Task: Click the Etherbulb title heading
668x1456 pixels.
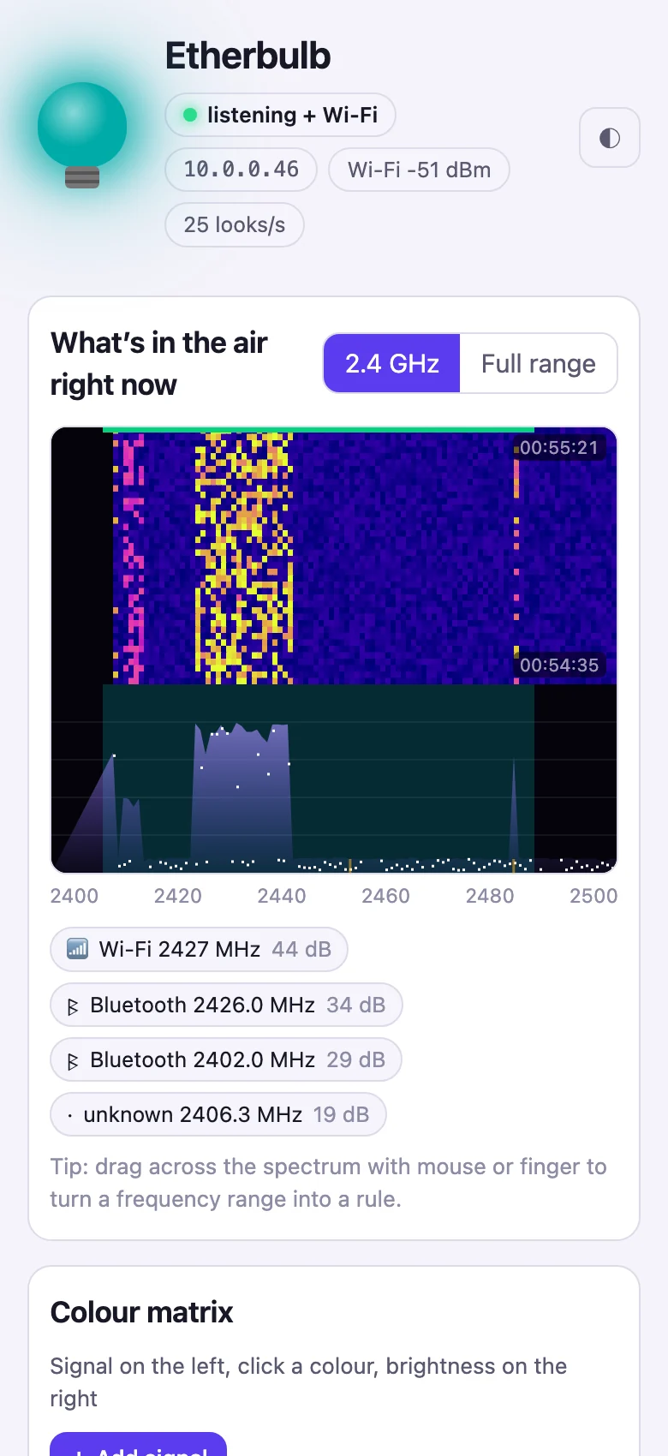Action: coord(248,56)
